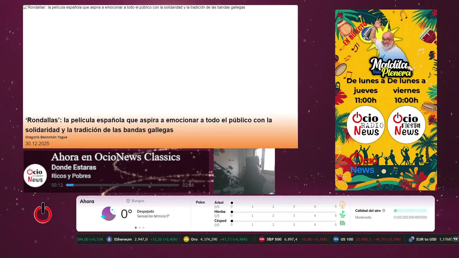Click the artist name Ricos y Pobres
This screenshot has height=258, width=459.
pos(71,176)
